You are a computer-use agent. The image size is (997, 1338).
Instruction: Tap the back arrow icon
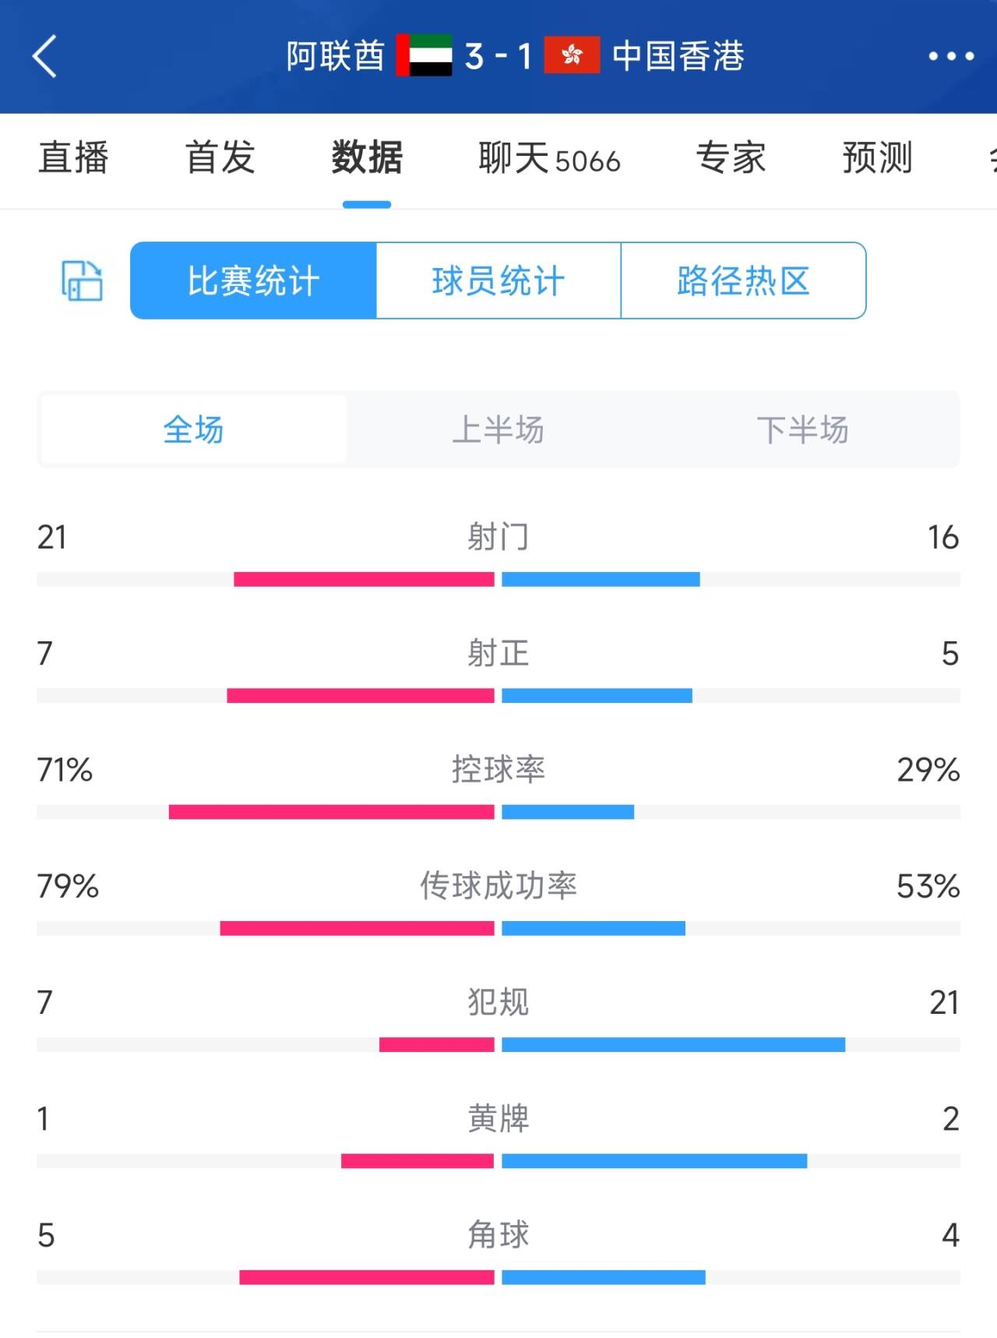pos(45,56)
